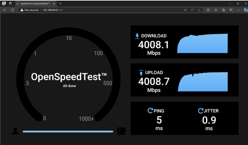Close the SpeedTest tab

54,3
